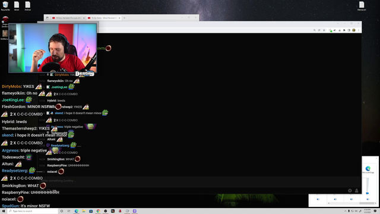
Task: Open a new tab in back browser window
Action: (124, 18)
